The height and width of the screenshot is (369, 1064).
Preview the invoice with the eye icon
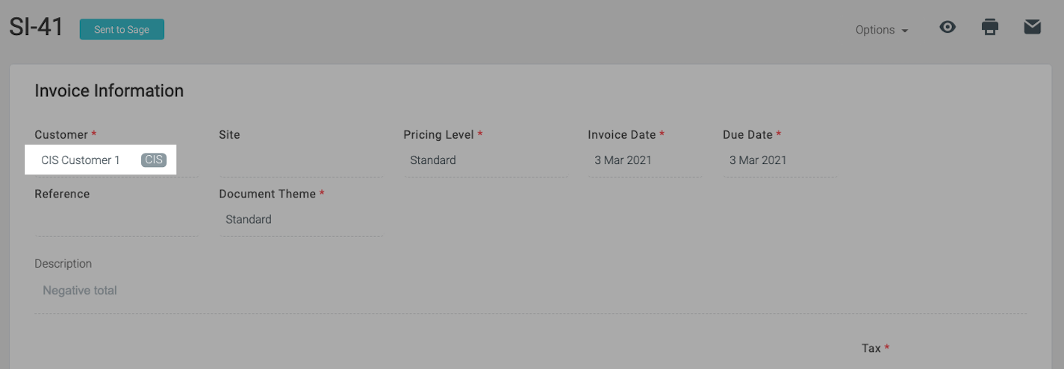click(x=948, y=28)
